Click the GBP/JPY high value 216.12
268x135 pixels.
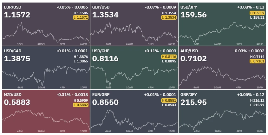[x=257, y=100]
